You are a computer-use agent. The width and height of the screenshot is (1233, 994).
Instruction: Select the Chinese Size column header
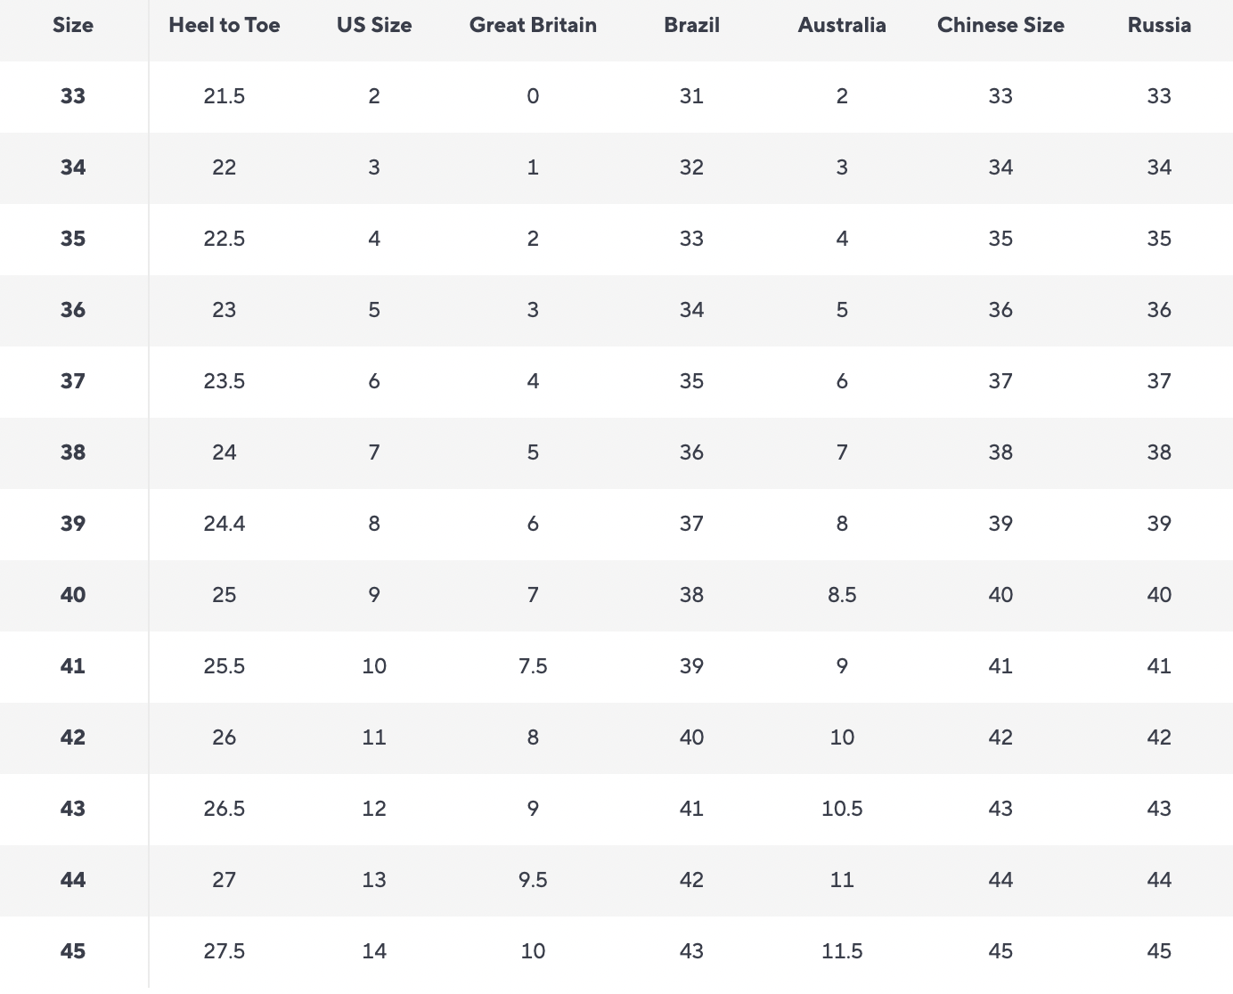pos(1000,25)
